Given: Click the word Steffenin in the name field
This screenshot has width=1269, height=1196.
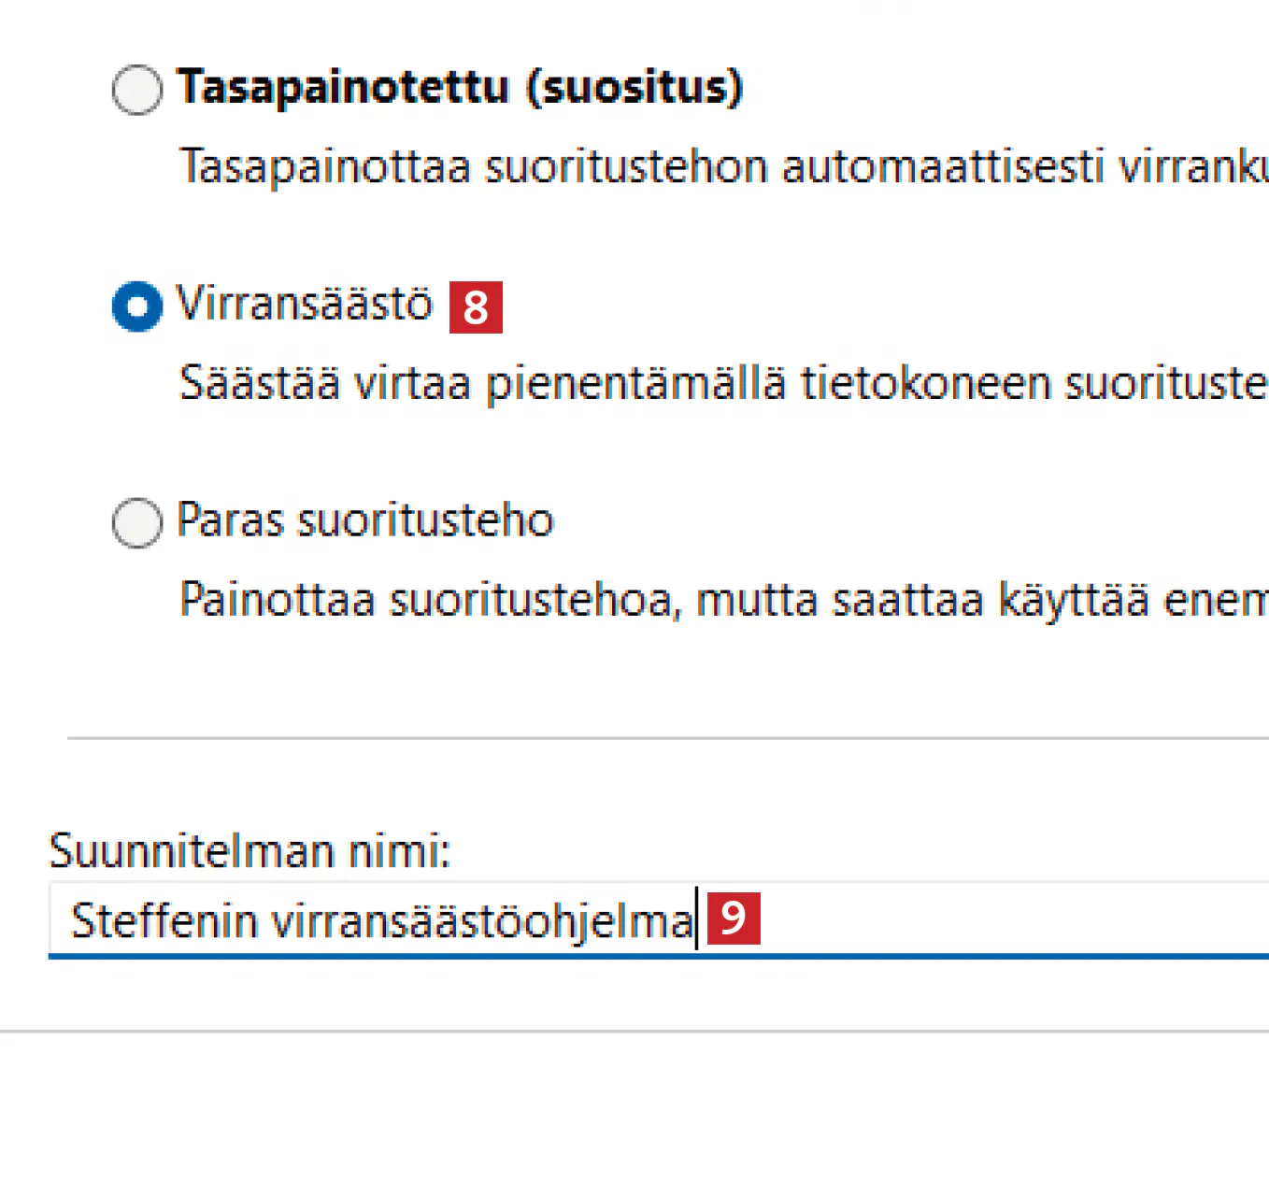Looking at the screenshot, I should tap(164, 921).
